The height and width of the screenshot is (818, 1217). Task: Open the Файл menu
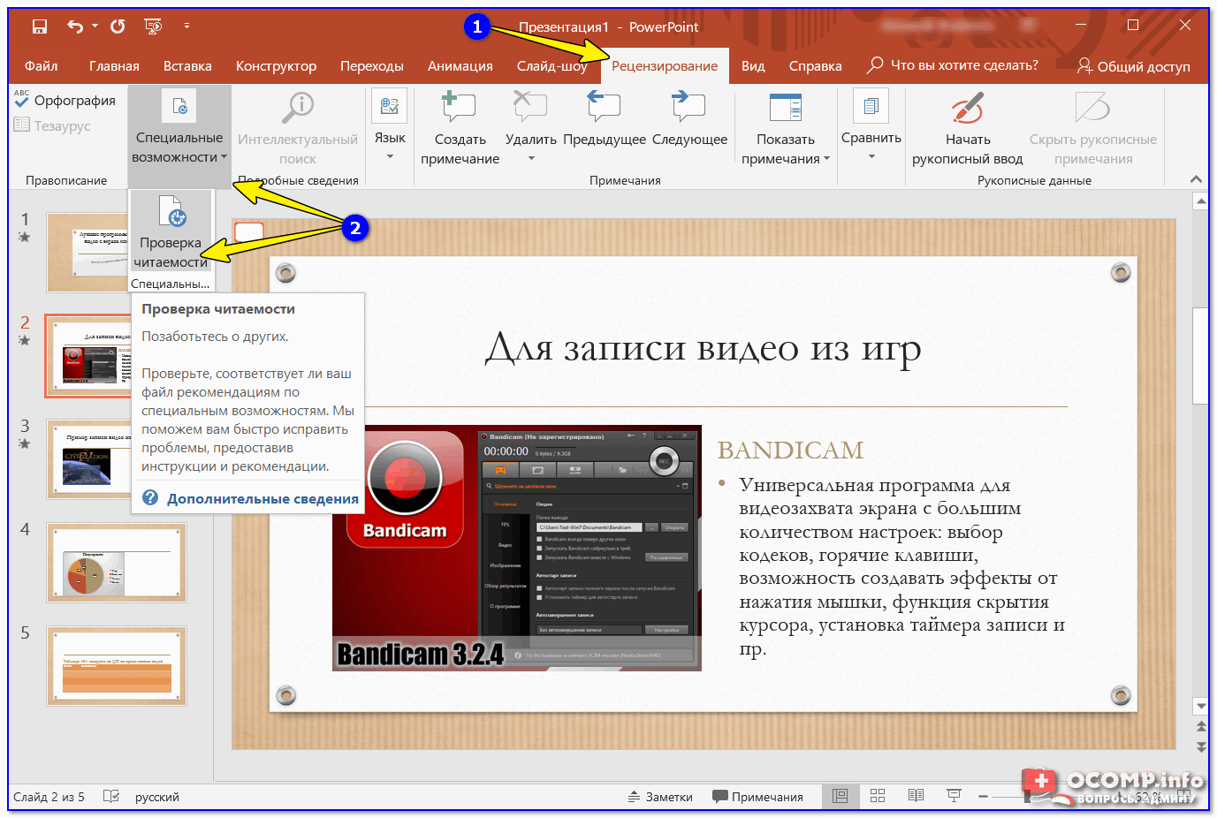(41, 65)
